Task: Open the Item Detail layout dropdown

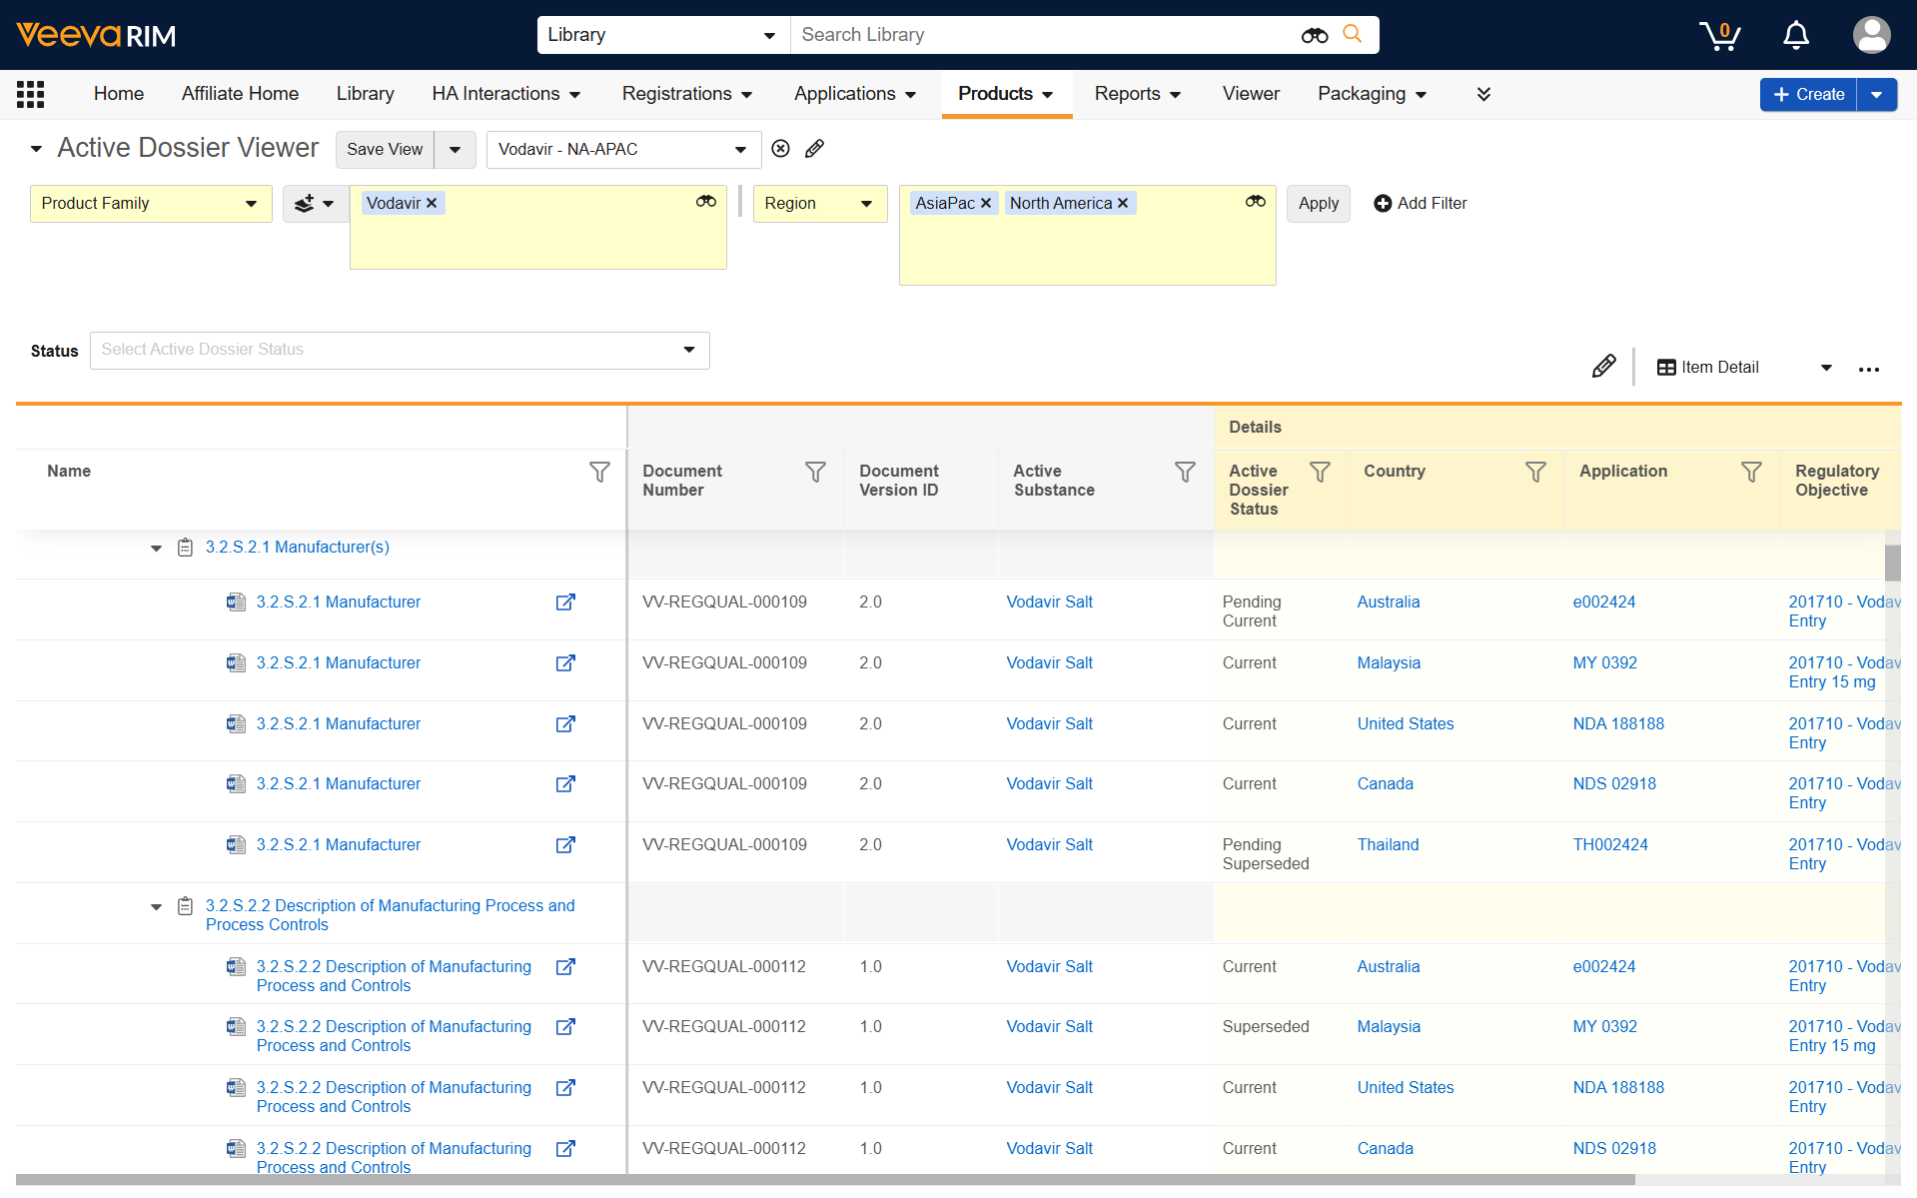Action: [x=1744, y=368]
